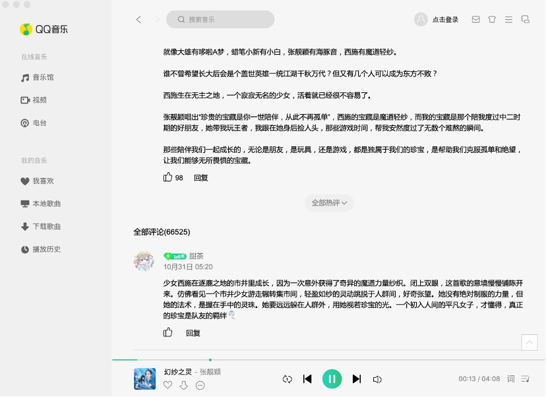Open album cover of 幻纱之灵
The image size is (546, 397).
[x=145, y=379]
